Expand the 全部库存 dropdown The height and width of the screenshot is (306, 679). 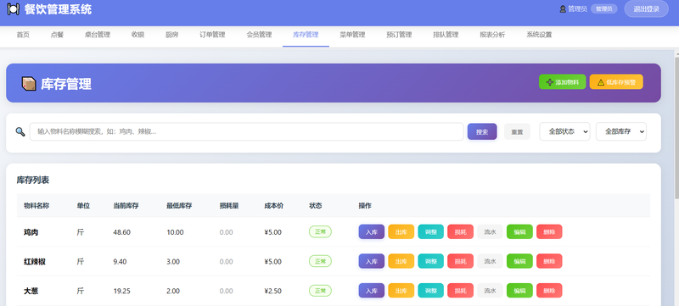621,131
